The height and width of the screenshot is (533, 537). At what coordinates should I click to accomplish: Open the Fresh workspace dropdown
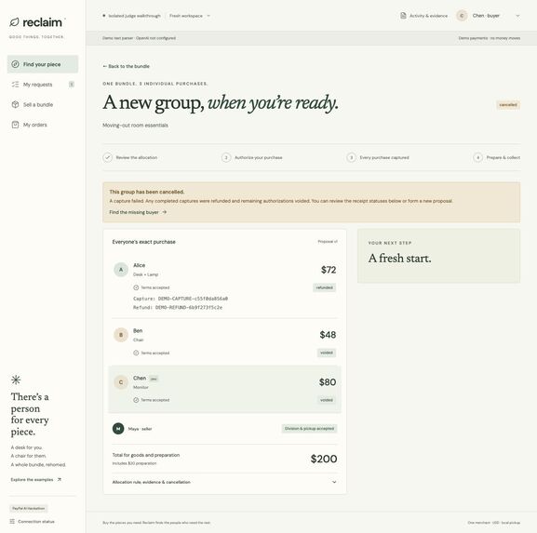(189, 16)
